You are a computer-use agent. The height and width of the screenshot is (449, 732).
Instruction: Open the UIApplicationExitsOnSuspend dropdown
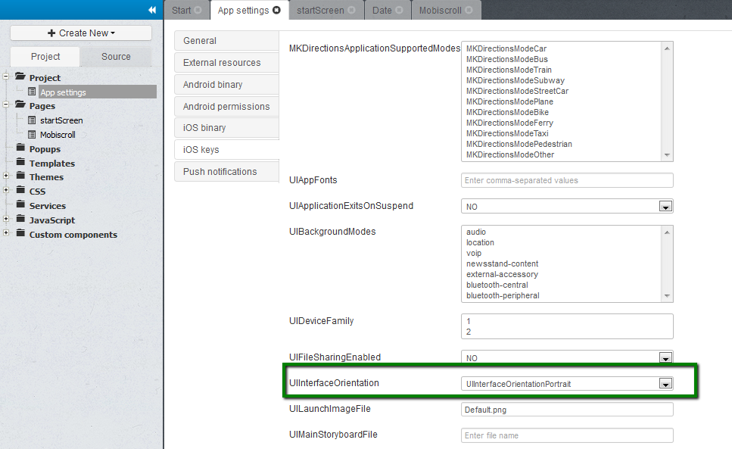coord(665,207)
